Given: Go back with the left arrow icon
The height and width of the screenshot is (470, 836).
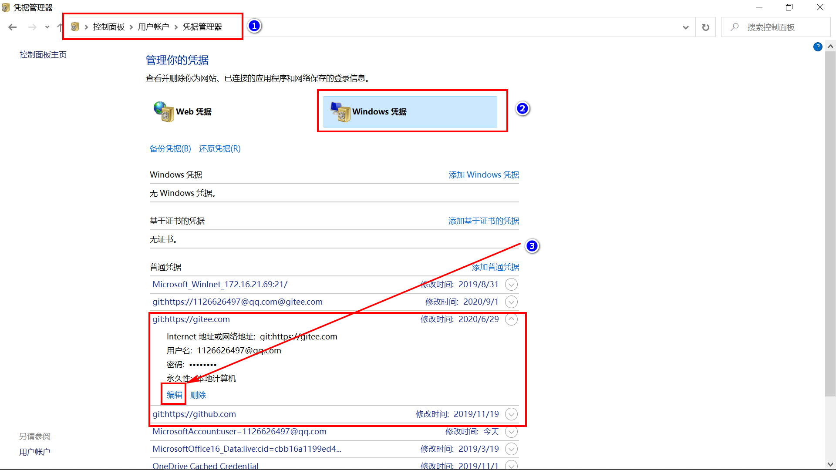Looking at the screenshot, I should [13, 27].
